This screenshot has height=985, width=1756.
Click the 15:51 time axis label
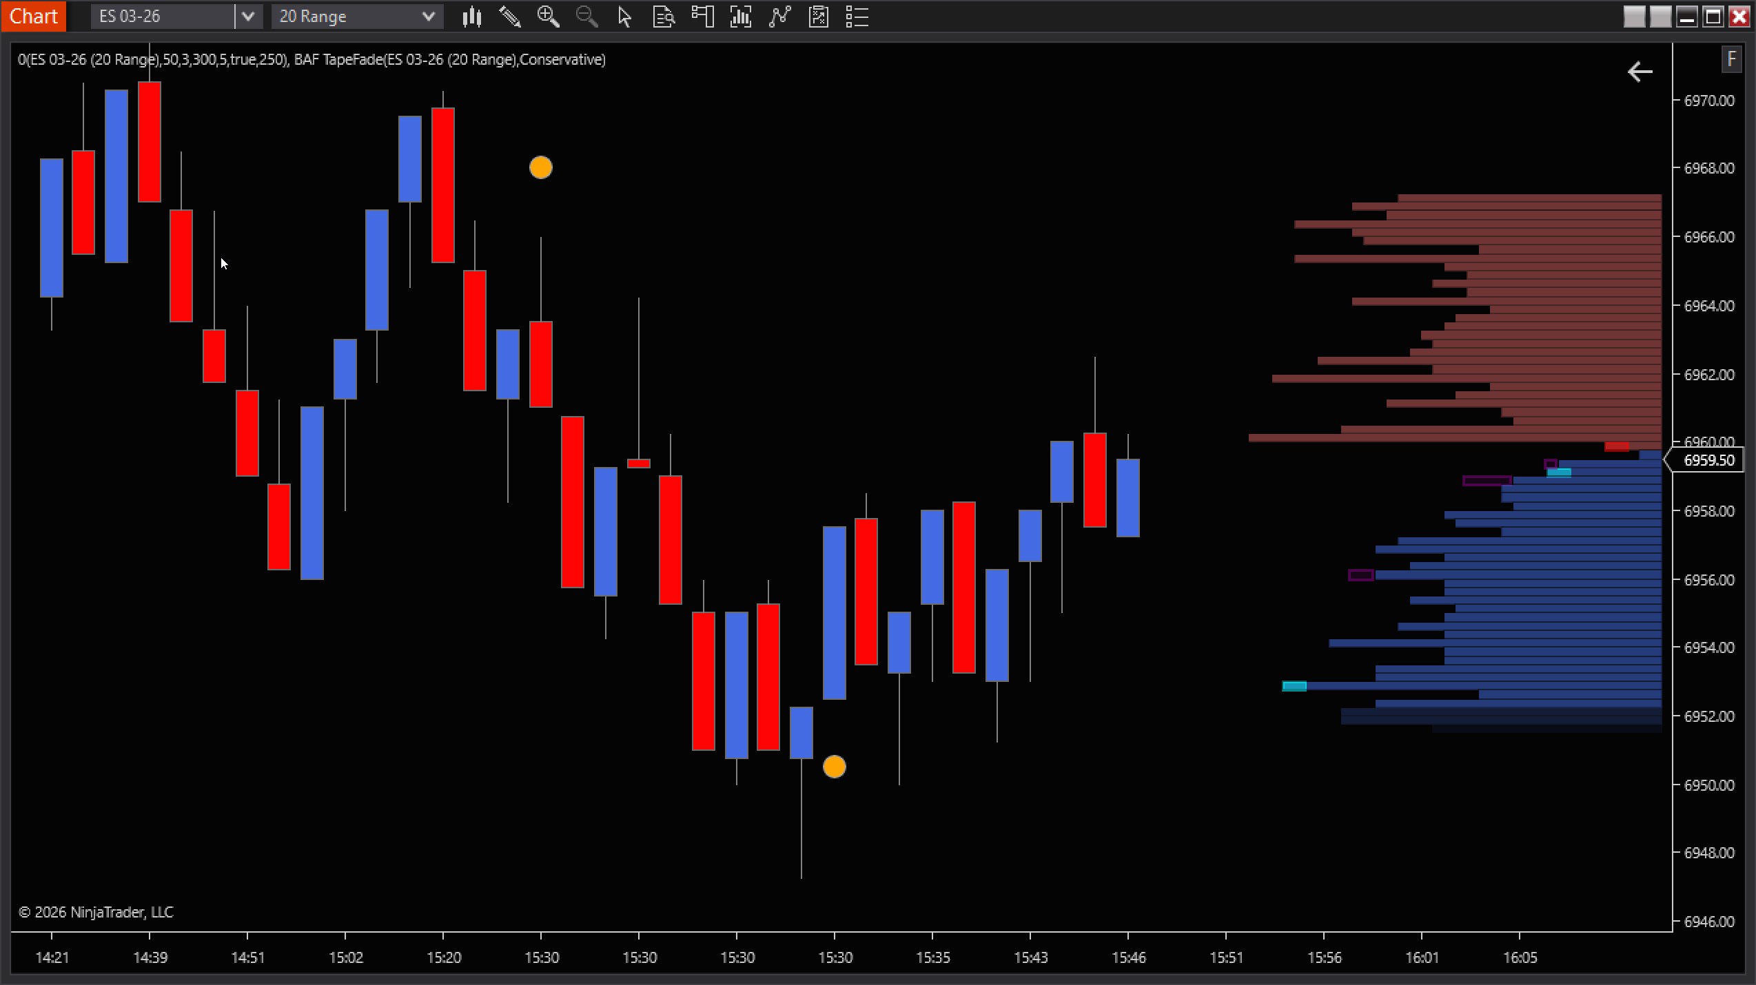tap(1227, 957)
